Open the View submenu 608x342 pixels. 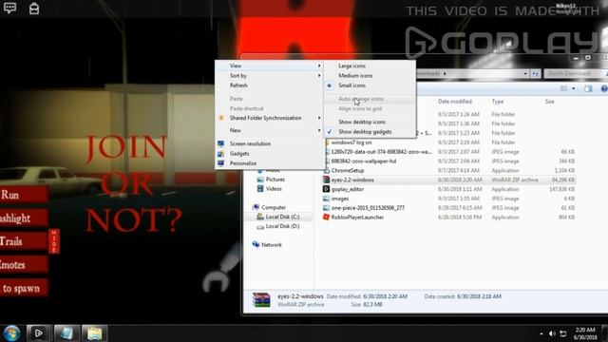270,66
